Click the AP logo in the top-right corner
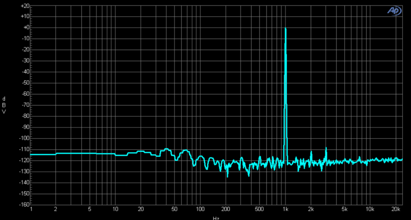Screen dimensions: 411x220 (394, 10)
